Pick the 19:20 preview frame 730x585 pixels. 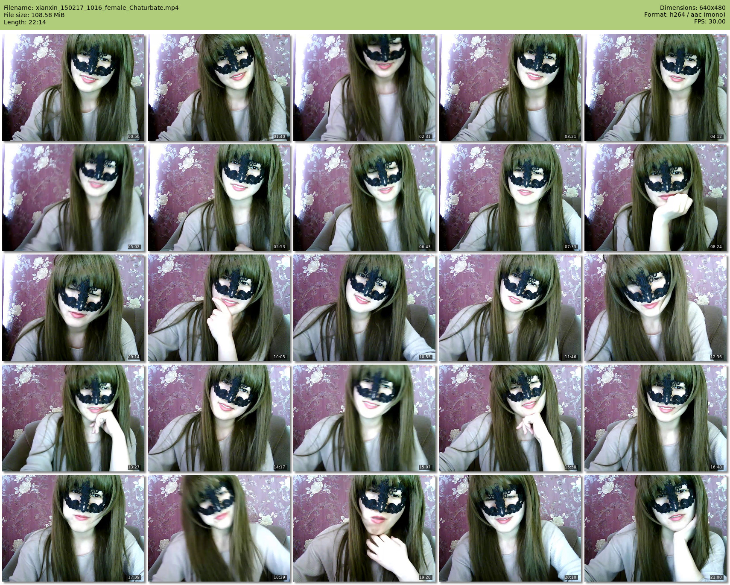point(365,528)
